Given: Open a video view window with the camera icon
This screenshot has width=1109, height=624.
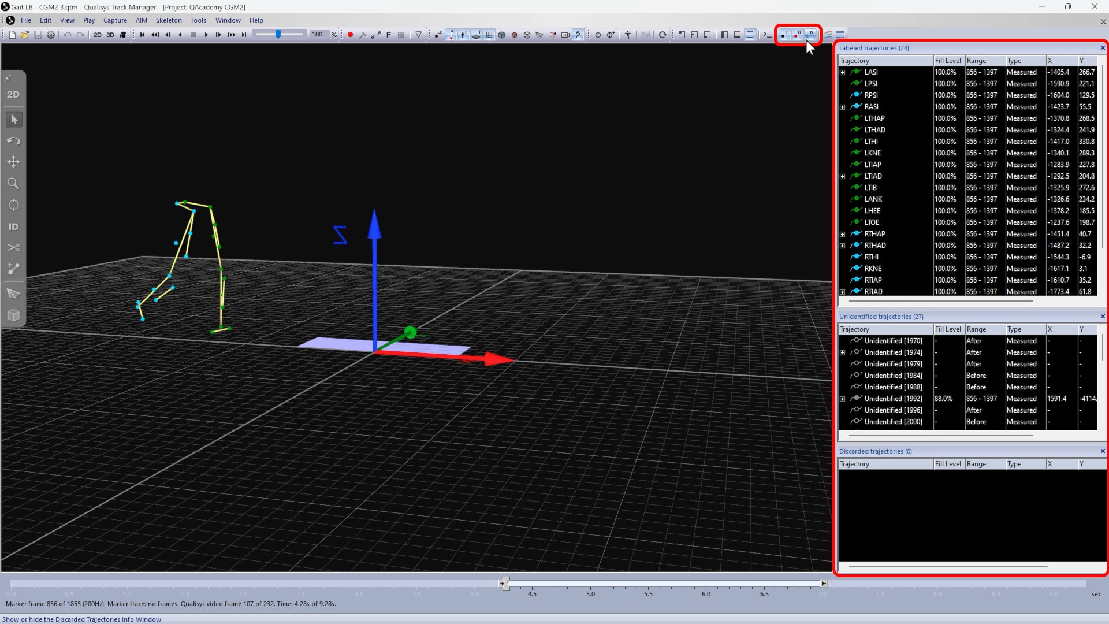Looking at the screenshot, I should 123,35.
